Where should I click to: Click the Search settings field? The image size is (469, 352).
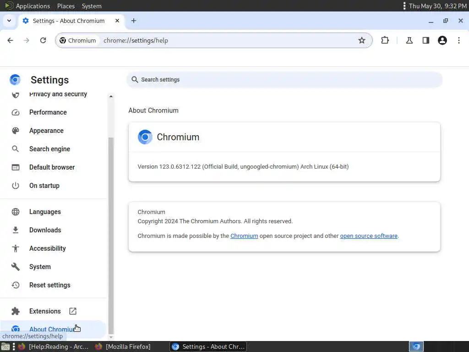point(284,80)
